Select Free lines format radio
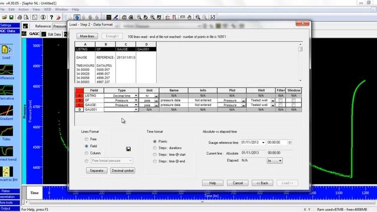The width and height of the screenshot is (377, 212). [87, 139]
